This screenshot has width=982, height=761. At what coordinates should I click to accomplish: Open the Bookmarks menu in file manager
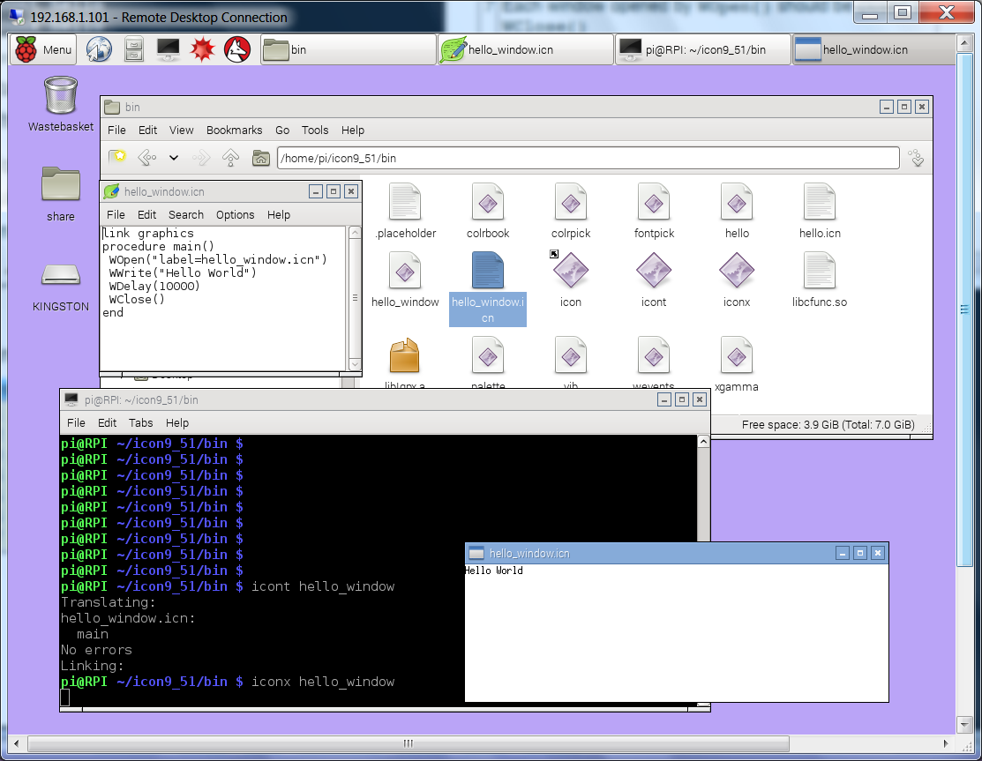[x=234, y=130]
